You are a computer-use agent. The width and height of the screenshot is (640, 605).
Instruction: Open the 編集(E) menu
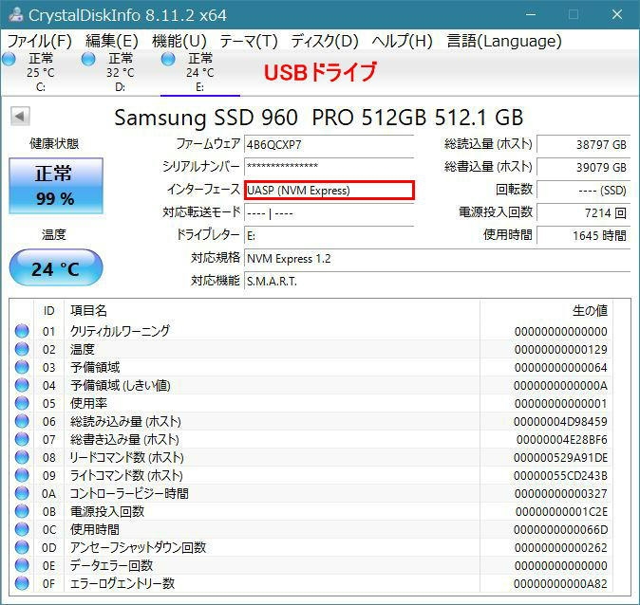tap(112, 41)
